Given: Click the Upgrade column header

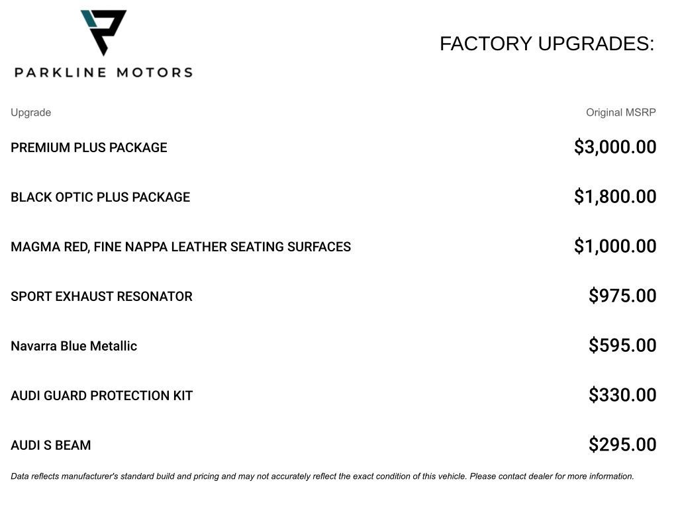Looking at the screenshot, I should pyautogui.click(x=30, y=112).
